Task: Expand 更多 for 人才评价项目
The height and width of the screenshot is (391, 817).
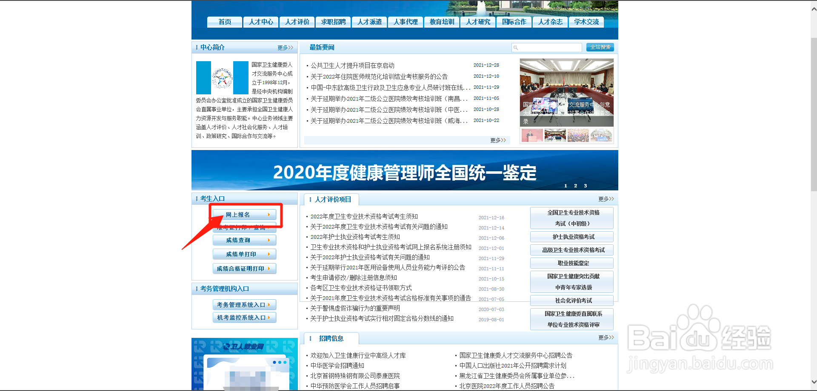Action: 606,199
